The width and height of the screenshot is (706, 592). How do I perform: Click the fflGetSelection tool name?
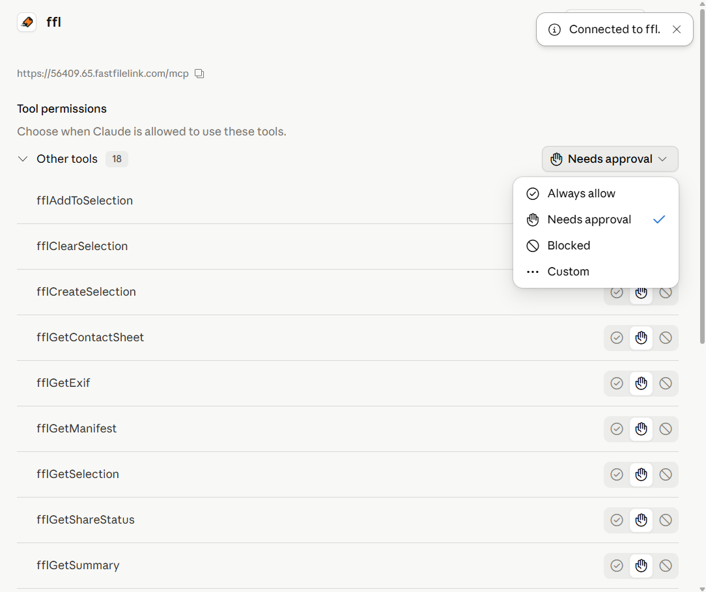78,474
